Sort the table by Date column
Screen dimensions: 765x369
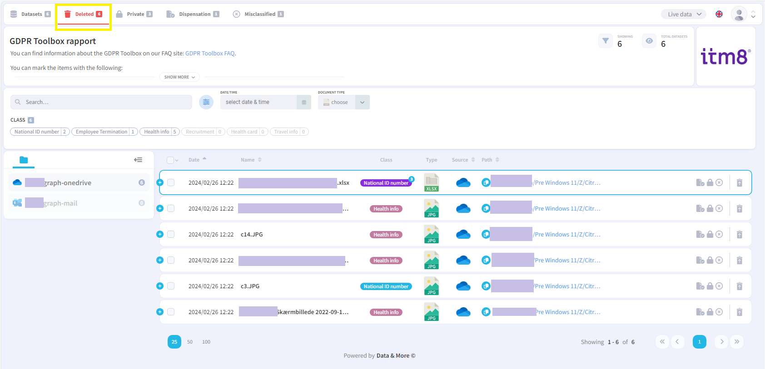[197, 160]
